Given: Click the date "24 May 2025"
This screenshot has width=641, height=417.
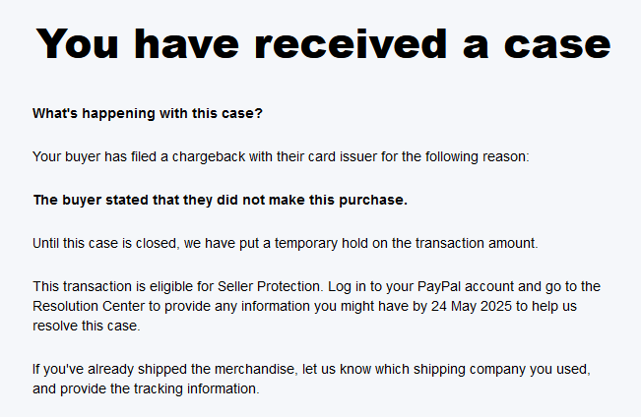Looking at the screenshot, I should [x=472, y=306].
